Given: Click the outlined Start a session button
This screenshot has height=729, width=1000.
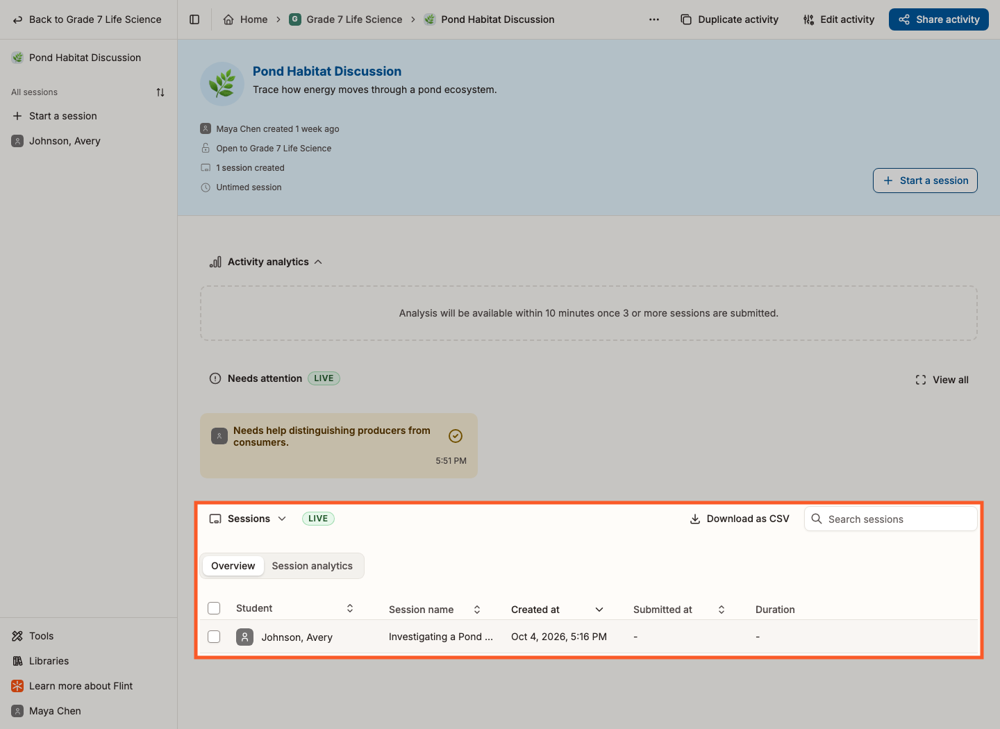Looking at the screenshot, I should tap(925, 181).
